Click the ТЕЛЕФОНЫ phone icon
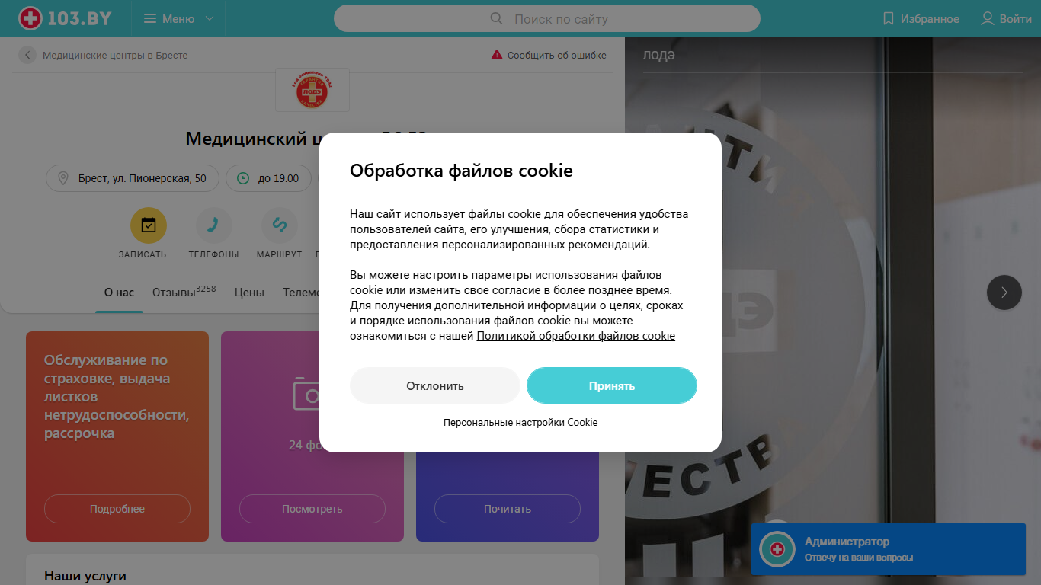Screen dimensions: 1041x585 pos(214,225)
